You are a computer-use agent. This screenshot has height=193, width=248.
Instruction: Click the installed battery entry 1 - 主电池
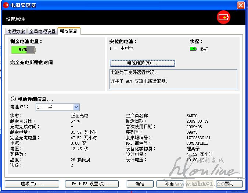pos(121,48)
